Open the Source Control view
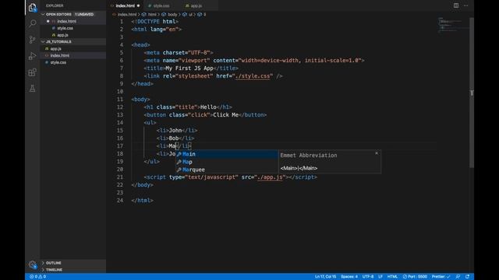This screenshot has width=499, height=280. 32,40
